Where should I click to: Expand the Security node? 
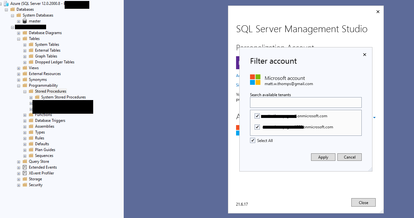19,185
